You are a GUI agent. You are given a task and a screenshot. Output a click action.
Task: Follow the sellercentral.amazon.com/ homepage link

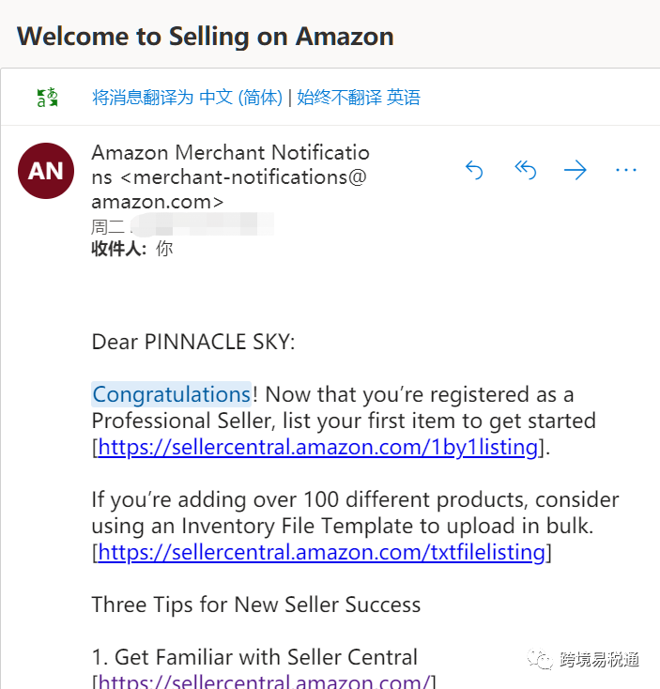point(264,681)
